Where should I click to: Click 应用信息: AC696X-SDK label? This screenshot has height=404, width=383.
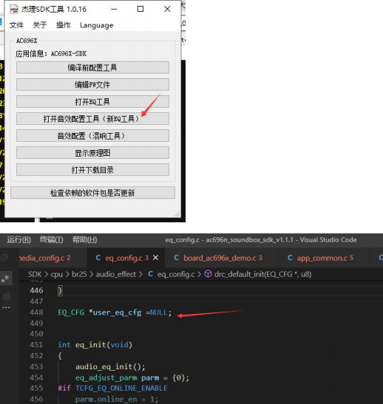(51, 54)
